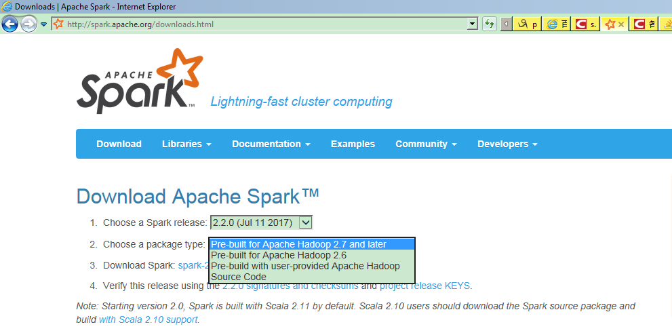This screenshot has height=331, width=672.
Task: Open the Examples nav item
Action: 353,144
